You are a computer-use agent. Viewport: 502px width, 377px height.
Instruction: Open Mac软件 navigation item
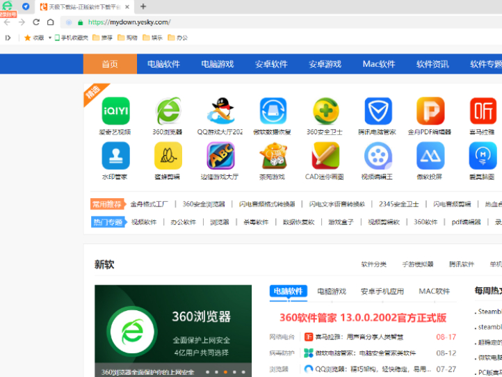point(379,64)
